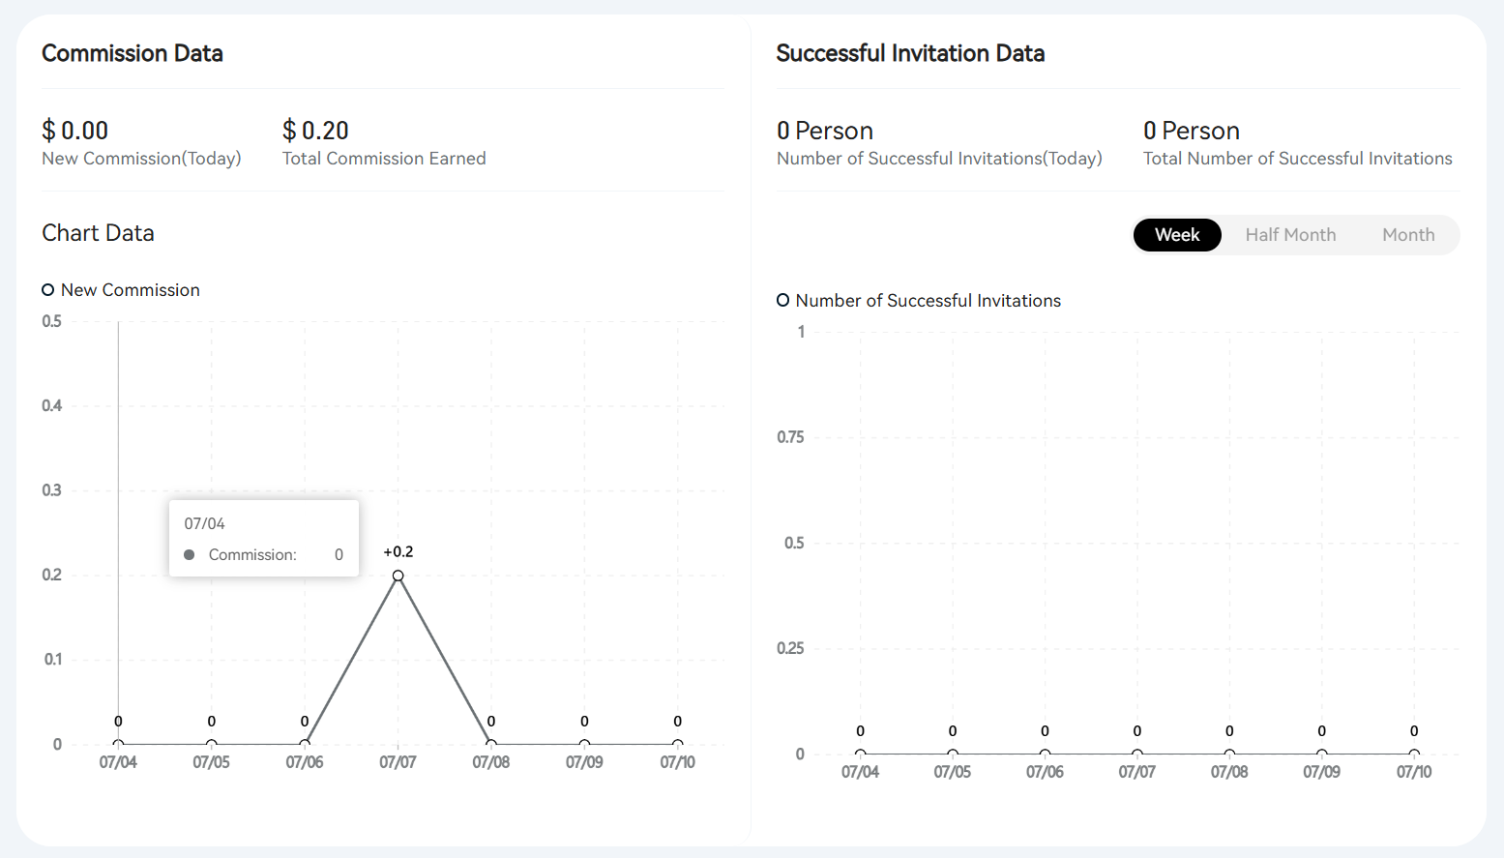
Task: Click the +0.2 data point on 07/07
Action: (x=398, y=576)
